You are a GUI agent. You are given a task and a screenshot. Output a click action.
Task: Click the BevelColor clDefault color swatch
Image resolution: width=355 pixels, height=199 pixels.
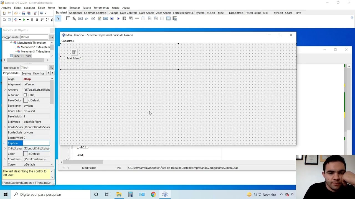[x=26, y=100]
